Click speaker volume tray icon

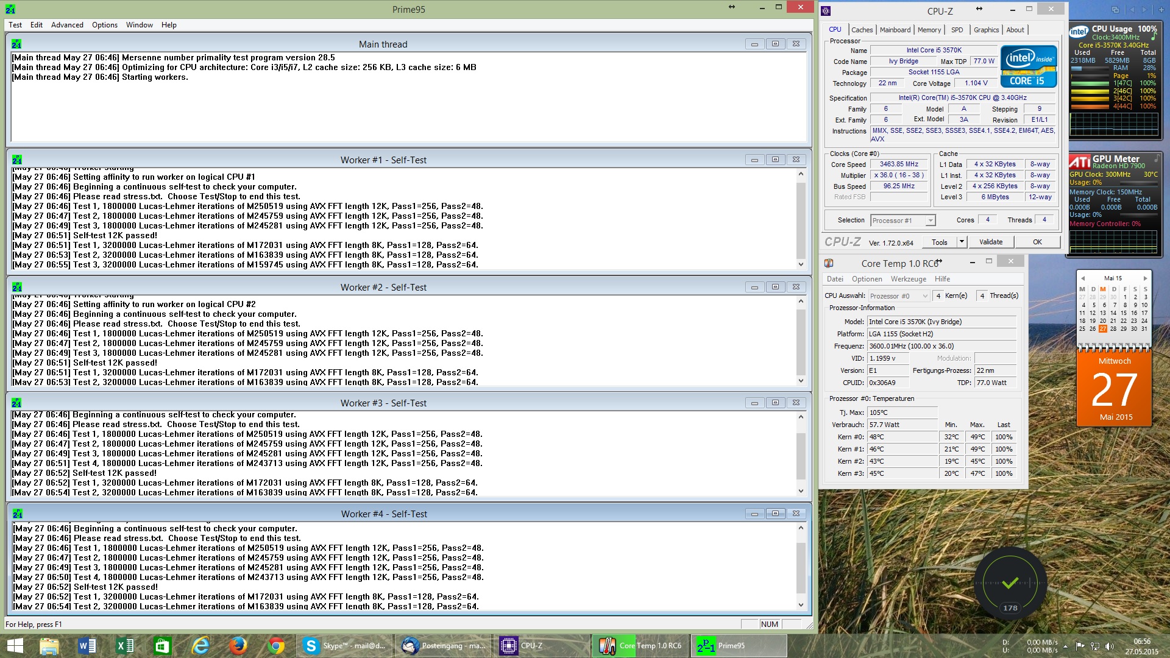[1109, 646]
